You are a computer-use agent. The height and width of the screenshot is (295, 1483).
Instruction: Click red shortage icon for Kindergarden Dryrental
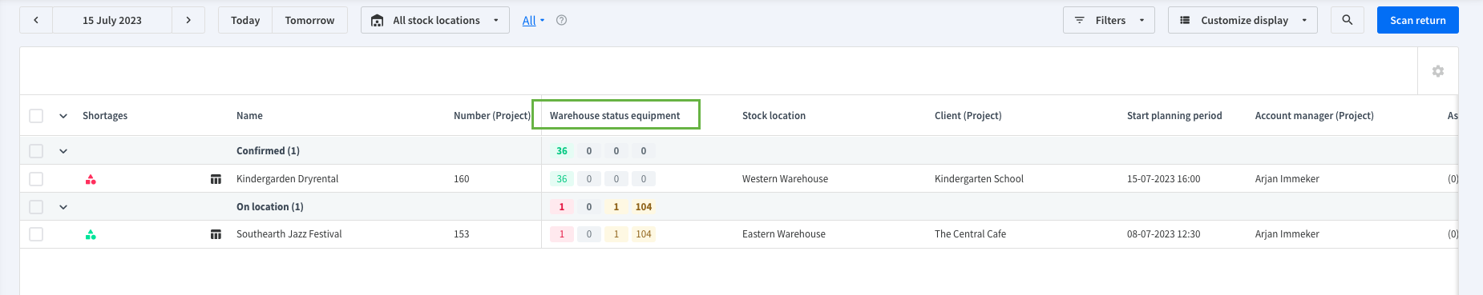91,179
